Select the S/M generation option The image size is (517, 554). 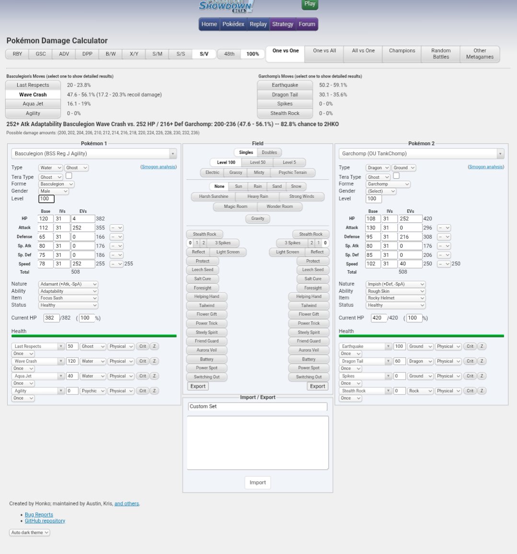pos(157,54)
